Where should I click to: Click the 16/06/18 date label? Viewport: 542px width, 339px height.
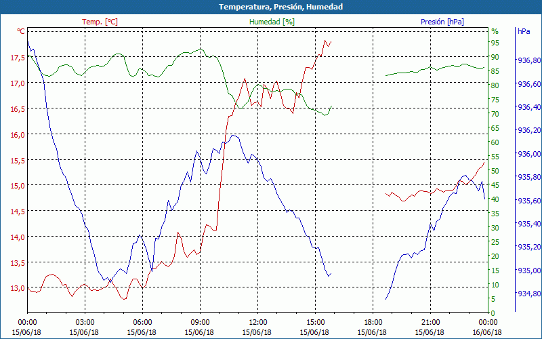[x=487, y=332]
